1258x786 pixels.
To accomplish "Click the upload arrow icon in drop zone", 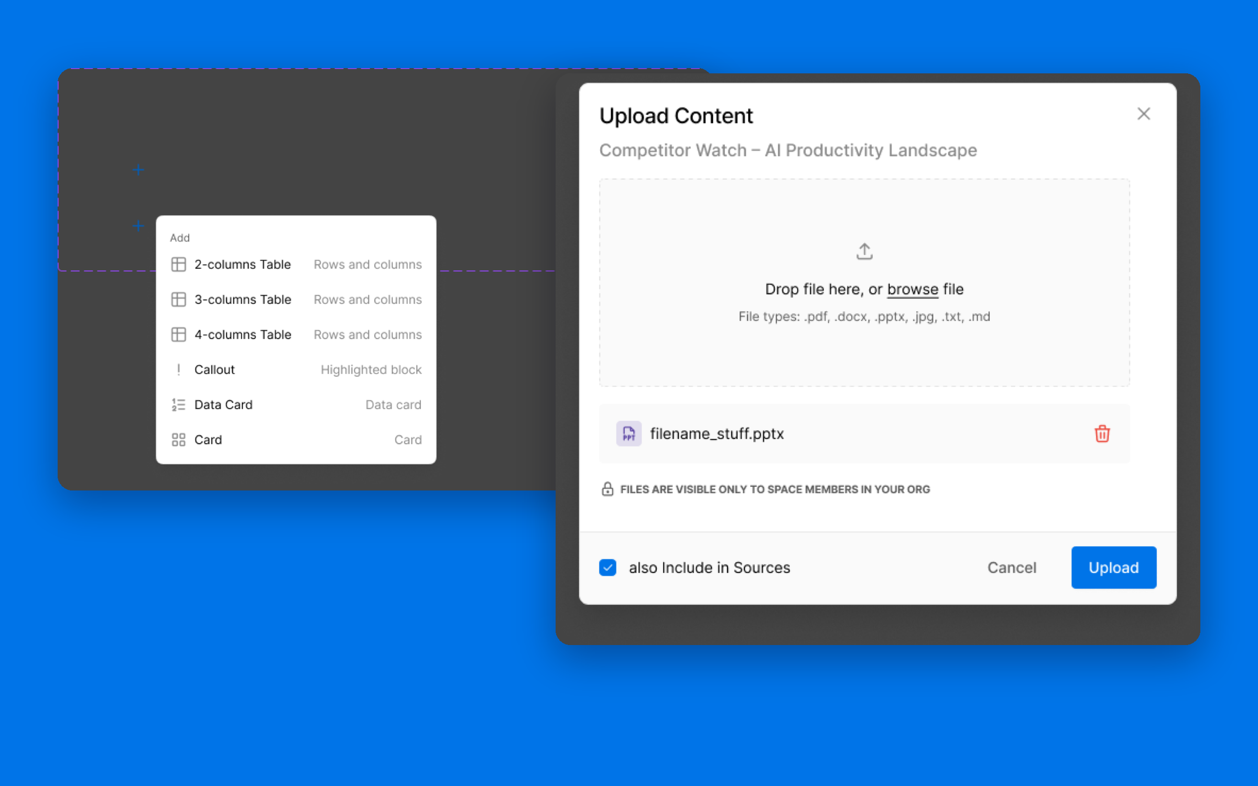I will 864,251.
